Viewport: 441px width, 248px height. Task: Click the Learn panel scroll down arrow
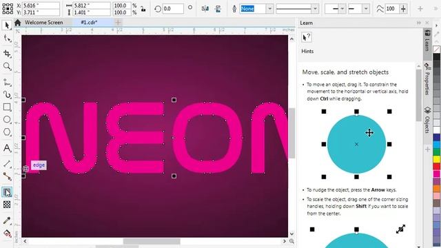(419, 246)
